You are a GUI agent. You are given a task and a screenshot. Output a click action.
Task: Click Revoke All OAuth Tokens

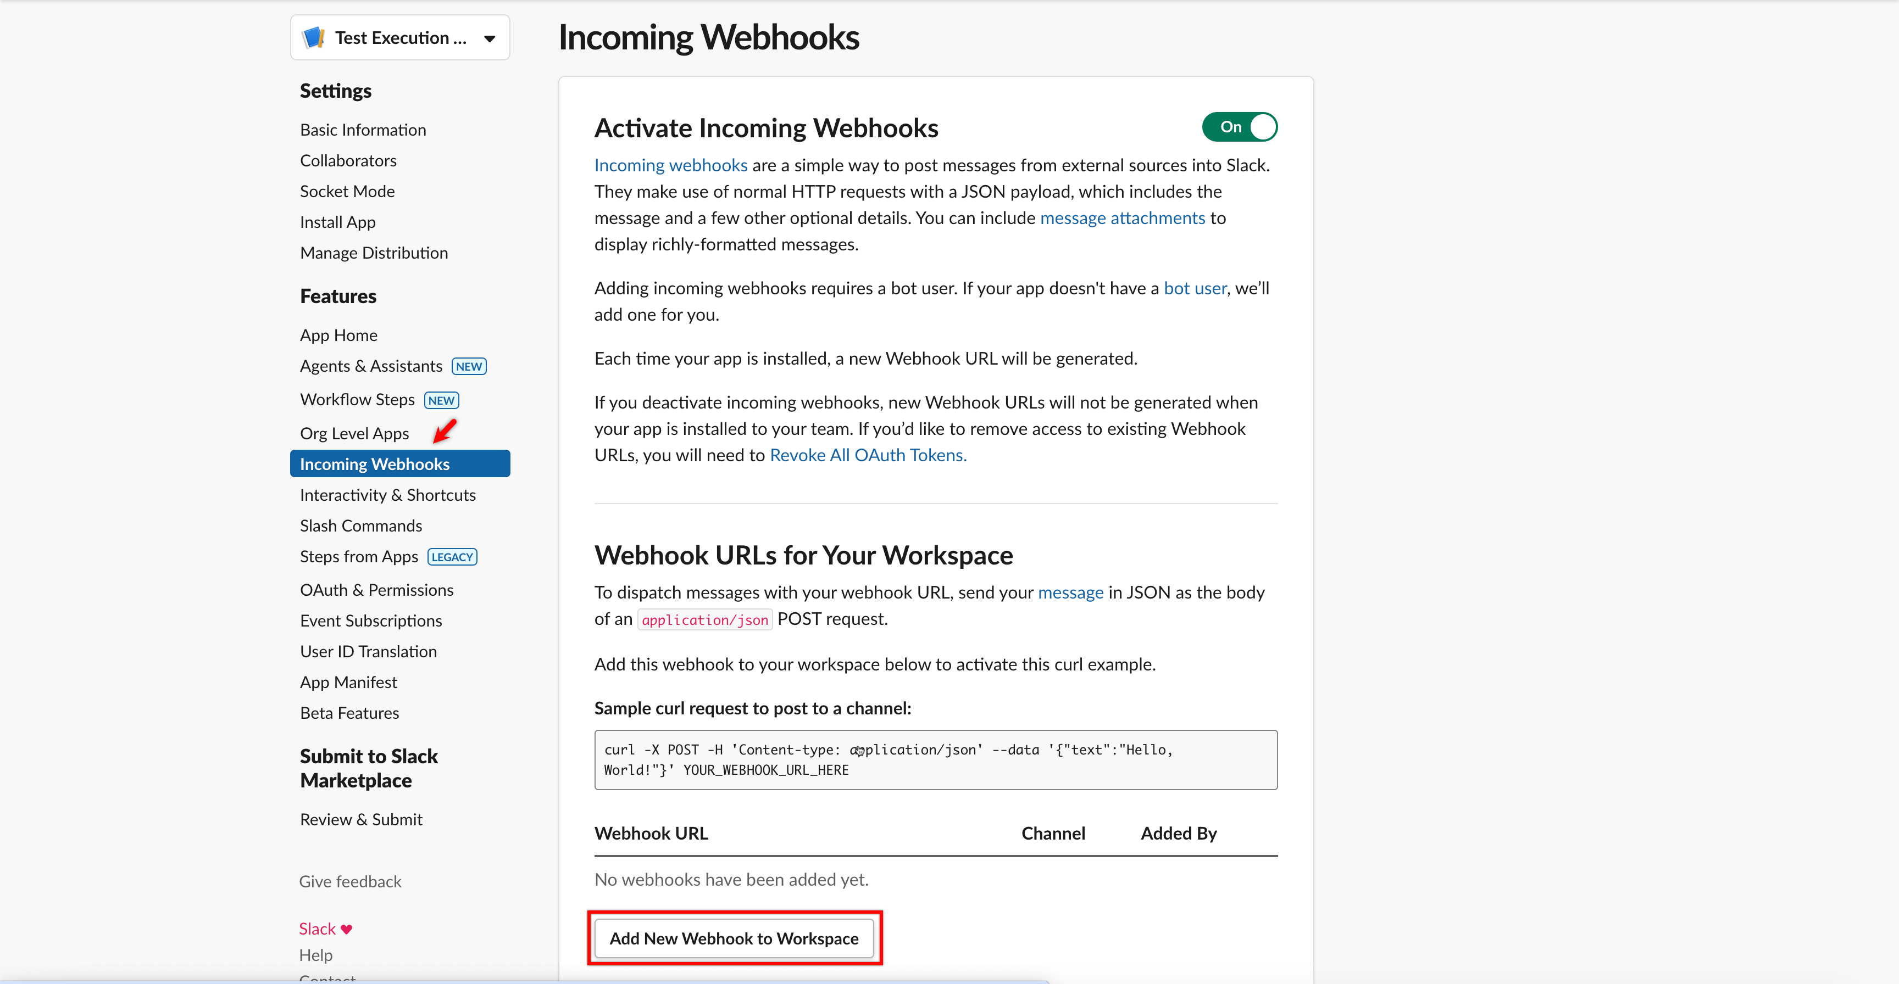pyautogui.click(x=867, y=455)
